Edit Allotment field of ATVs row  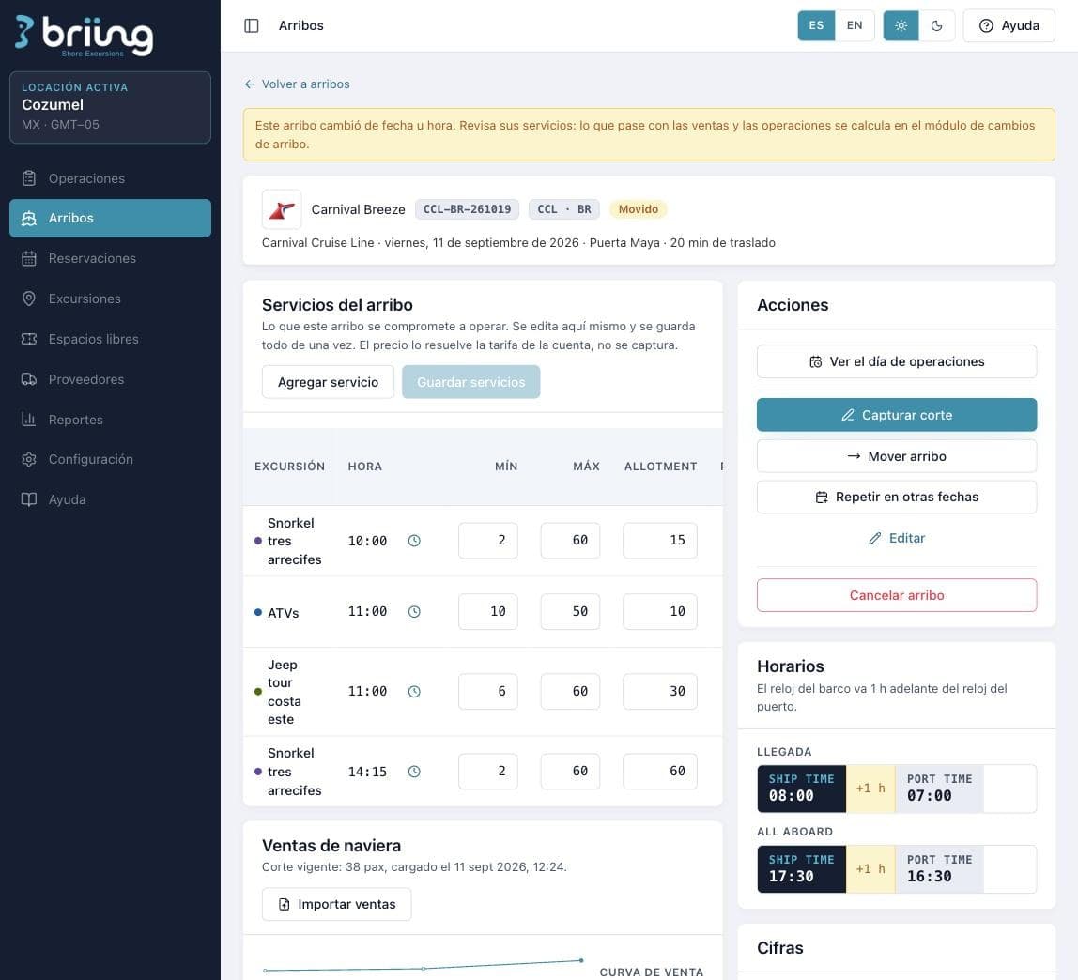[x=660, y=612]
